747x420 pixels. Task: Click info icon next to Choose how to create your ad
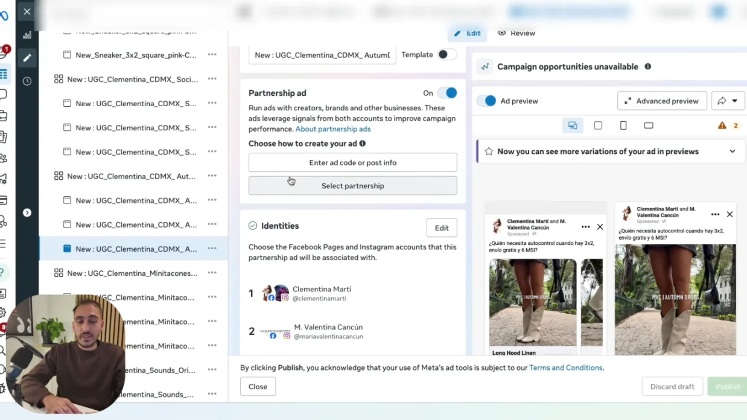(363, 144)
